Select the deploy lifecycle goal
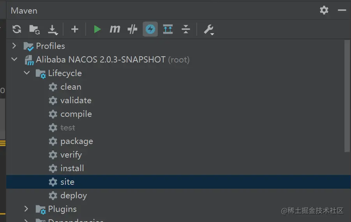This screenshot has height=222, width=351. (x=74, y=196)
